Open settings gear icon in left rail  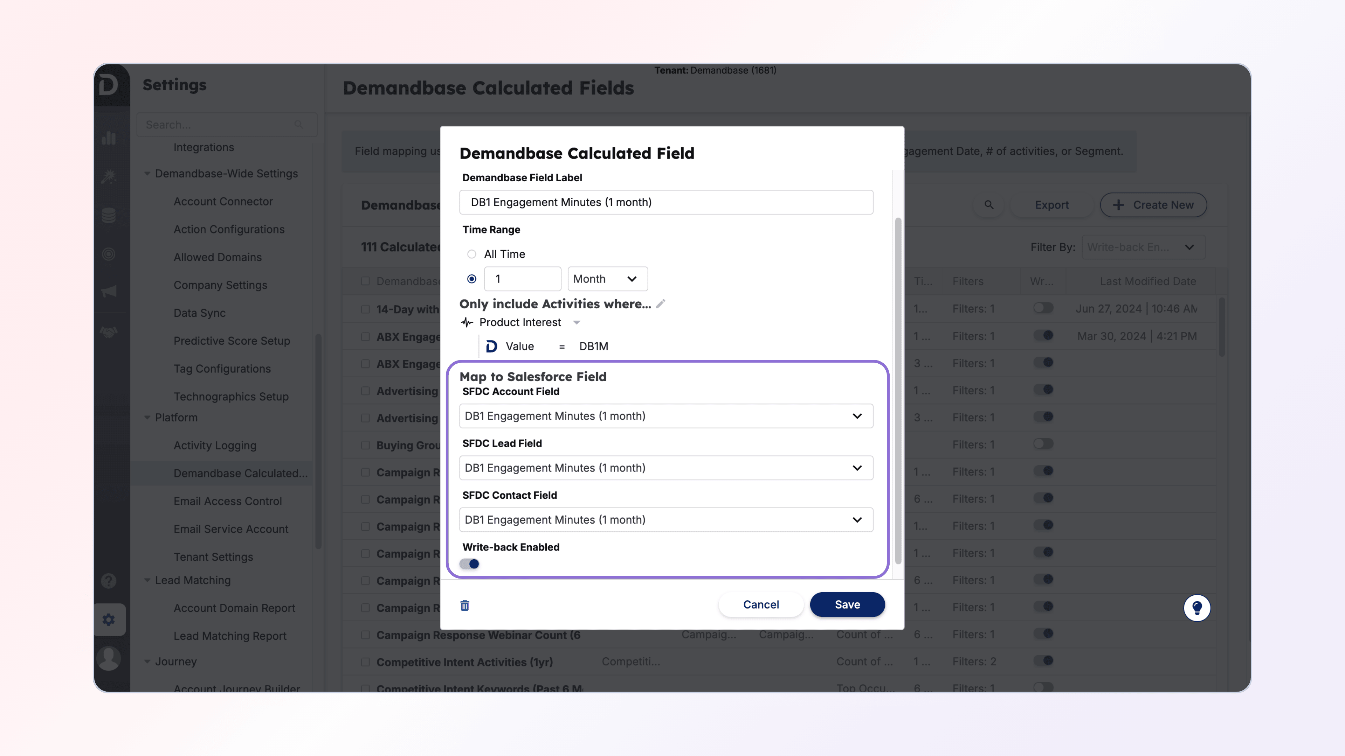(109, 620)
